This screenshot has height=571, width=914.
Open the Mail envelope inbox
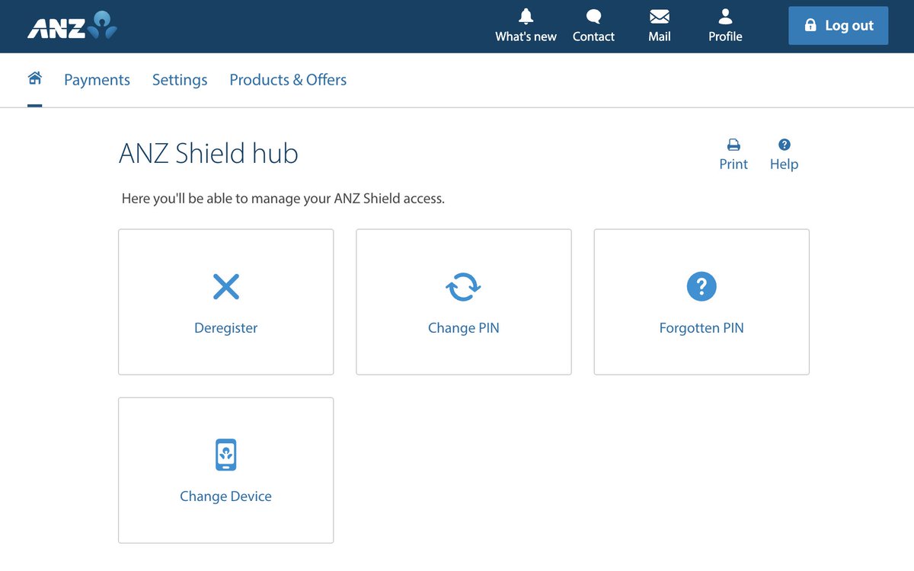[660, 26]
